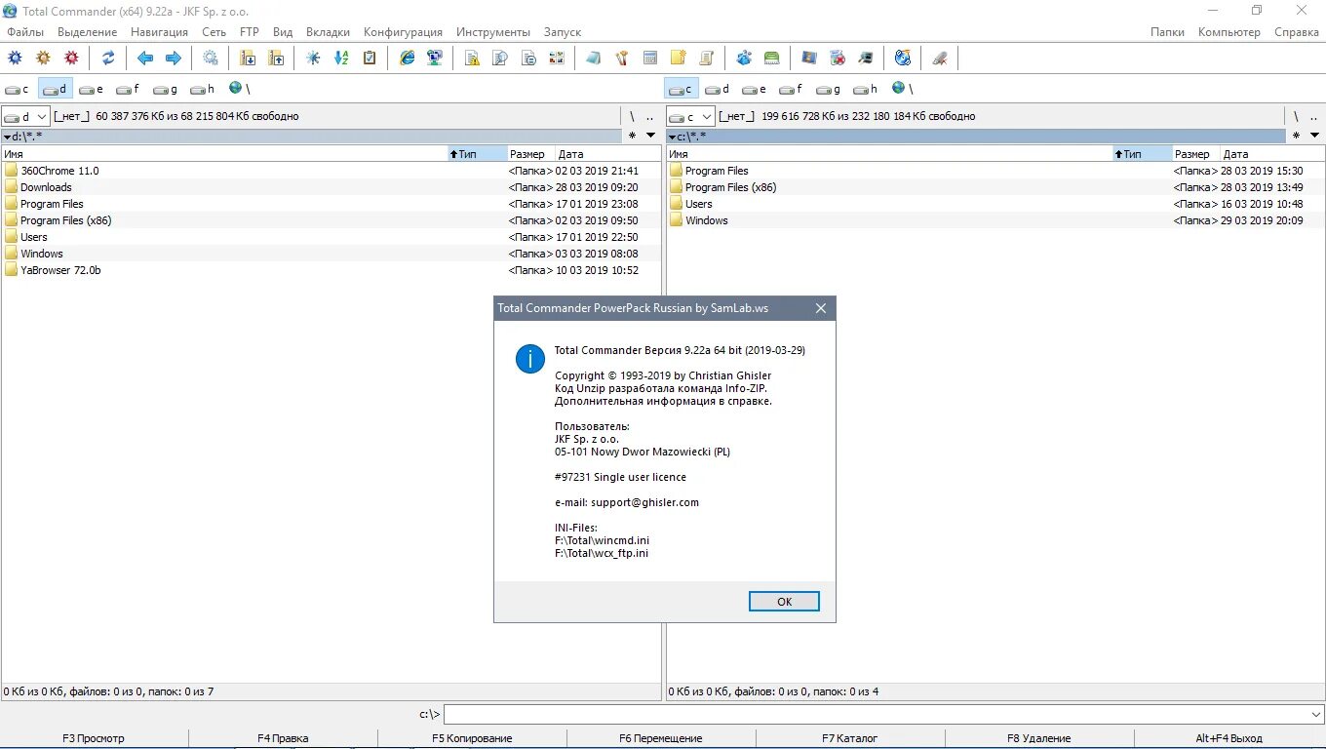The width and height of the screenshot is (1326, 749).
Task: Click the F5 Копирование button
Action: pyautogui.click(x=472, y=738)
